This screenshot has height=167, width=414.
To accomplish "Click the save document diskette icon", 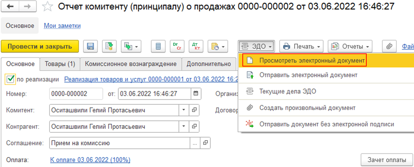I will pos(90,46).
